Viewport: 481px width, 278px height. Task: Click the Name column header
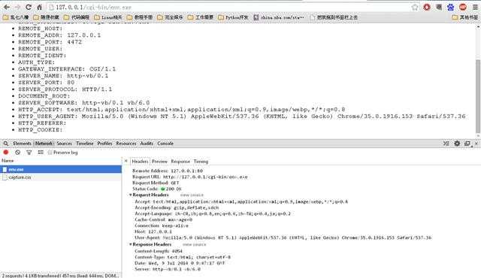click(61, 161)
